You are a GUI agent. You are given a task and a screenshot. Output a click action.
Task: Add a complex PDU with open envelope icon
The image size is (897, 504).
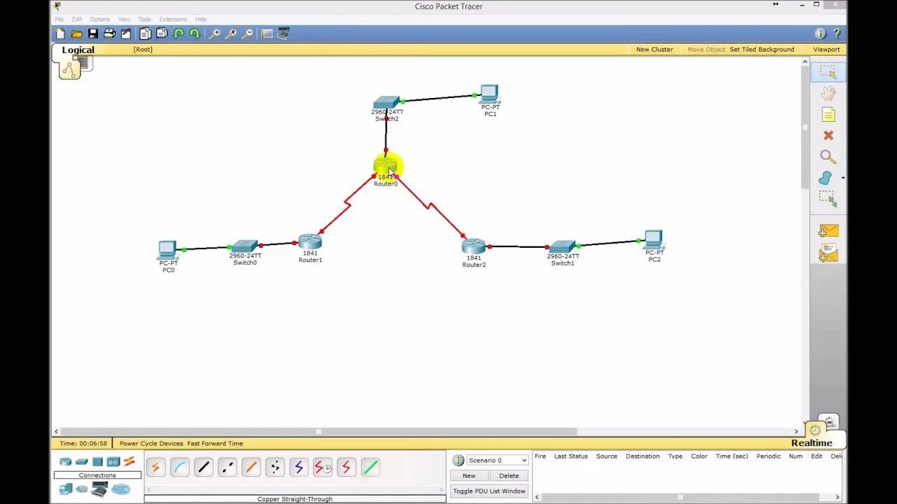coord(828,253)
